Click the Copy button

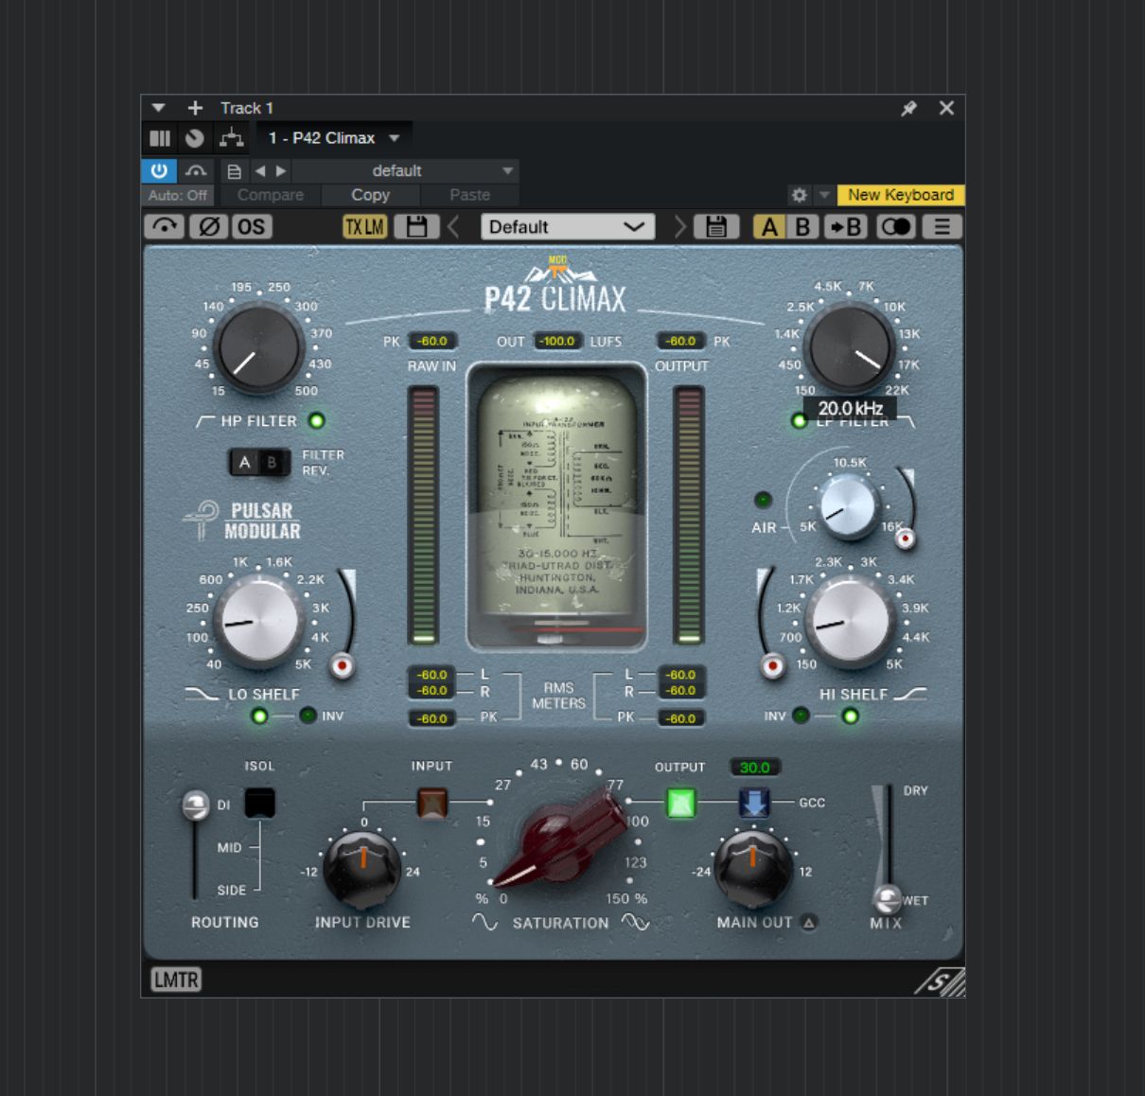pos(371,195)
